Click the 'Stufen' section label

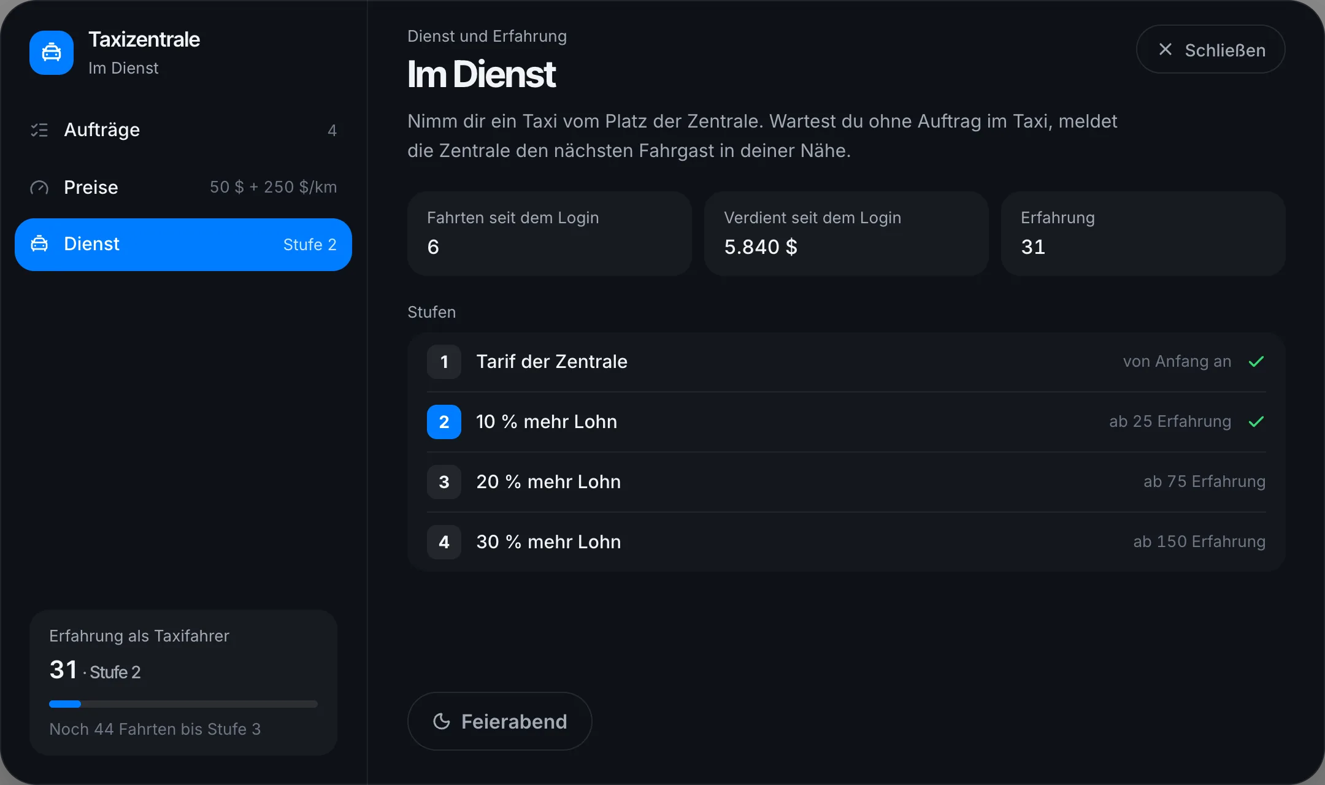click(x=432, y=312)
